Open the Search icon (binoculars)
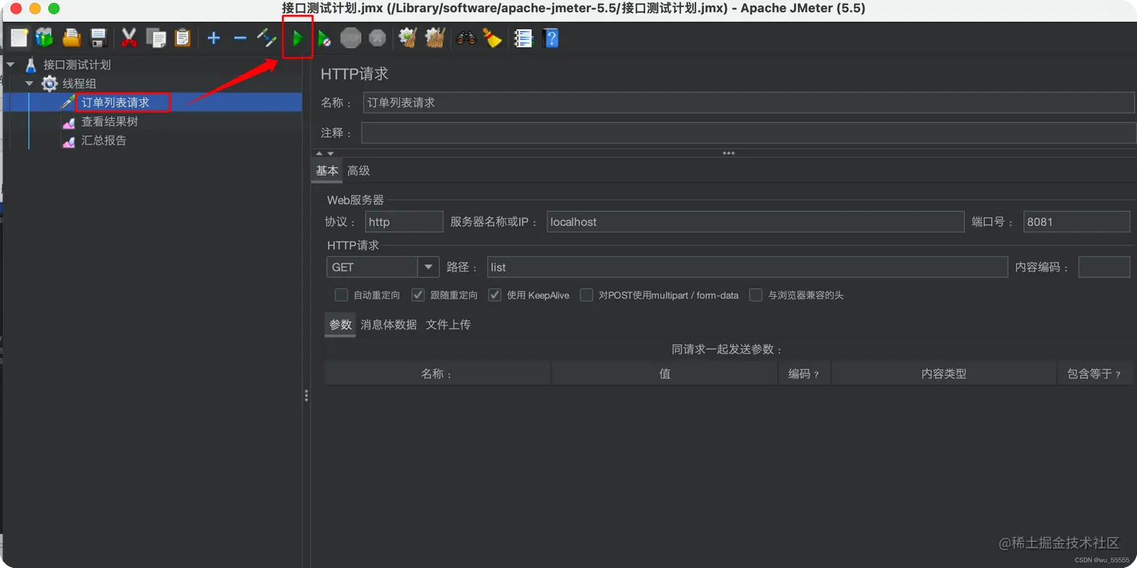Viewport: 1137px width, 568px height. click(465, 38)
